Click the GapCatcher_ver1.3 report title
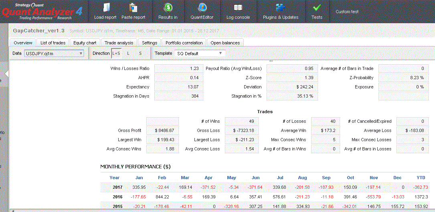This screenshot has height=212, width=435. (39, 31)
